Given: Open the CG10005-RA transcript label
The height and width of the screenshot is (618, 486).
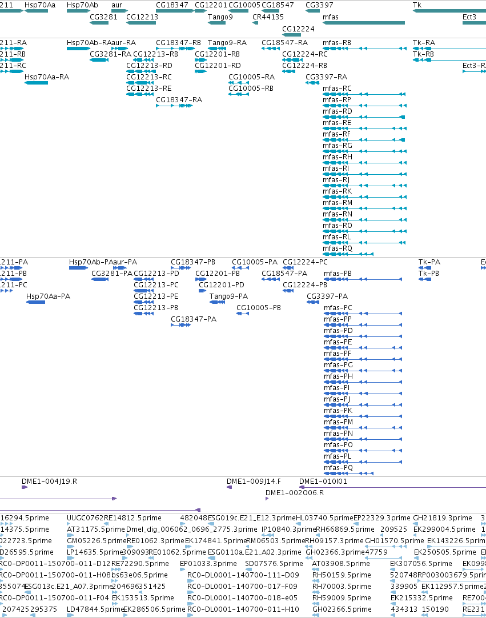Looking at the screenshot, I should pyautogui.click(x=251, y=77).
